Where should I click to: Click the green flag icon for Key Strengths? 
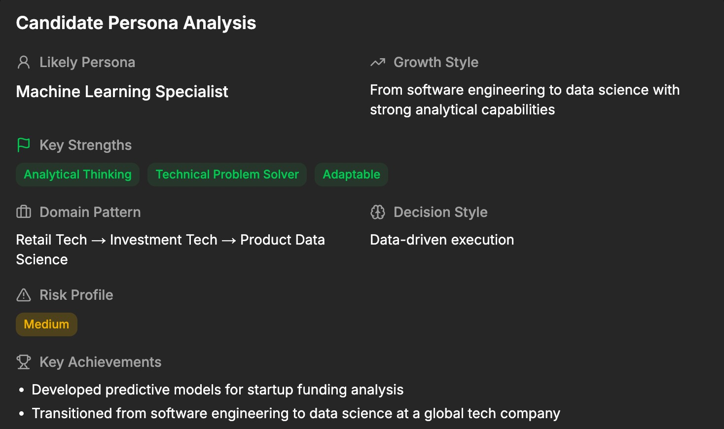pyautogui.click(x=24, y=145)
